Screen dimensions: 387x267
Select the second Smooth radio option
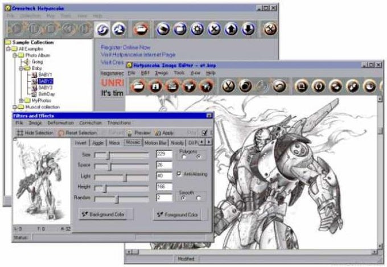(199, 198)
